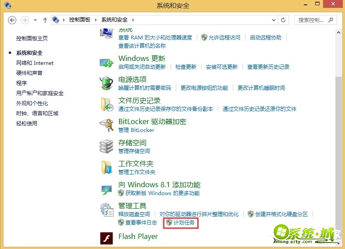345x249 pixels.
Task: Click 创建并格式化硬盘分区 link
Action: tap(281, 214)
